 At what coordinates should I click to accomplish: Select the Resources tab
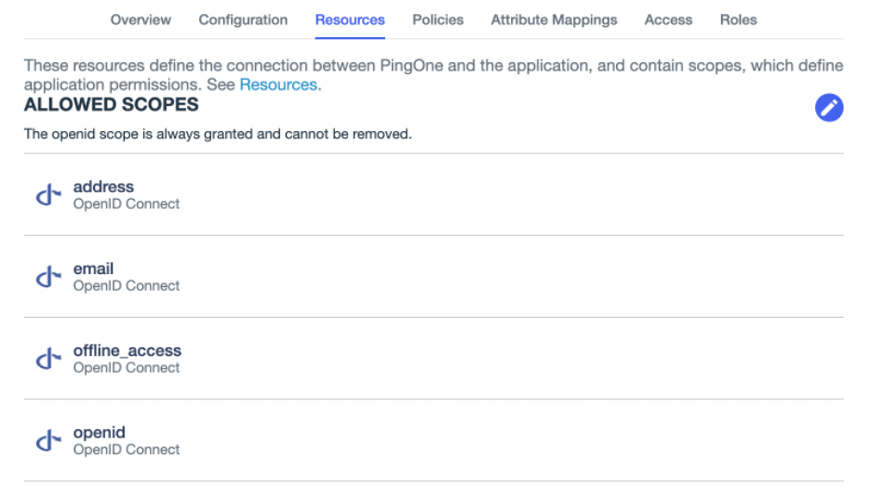(350, 20)
